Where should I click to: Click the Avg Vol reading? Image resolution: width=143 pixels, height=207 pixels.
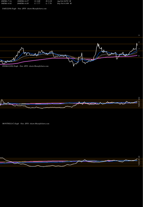coord(64,1)
